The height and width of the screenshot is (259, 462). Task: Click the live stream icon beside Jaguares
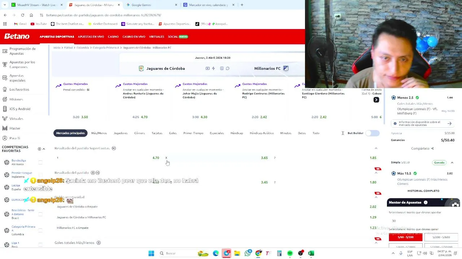208,68
